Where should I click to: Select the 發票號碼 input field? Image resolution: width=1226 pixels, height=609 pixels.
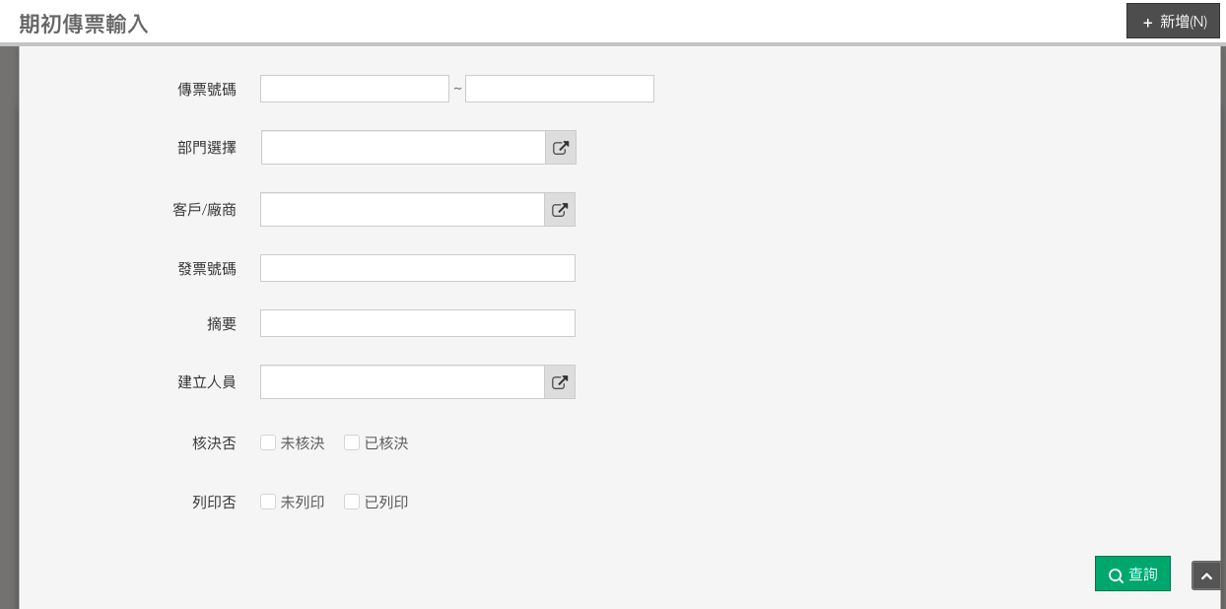point(418,268)
